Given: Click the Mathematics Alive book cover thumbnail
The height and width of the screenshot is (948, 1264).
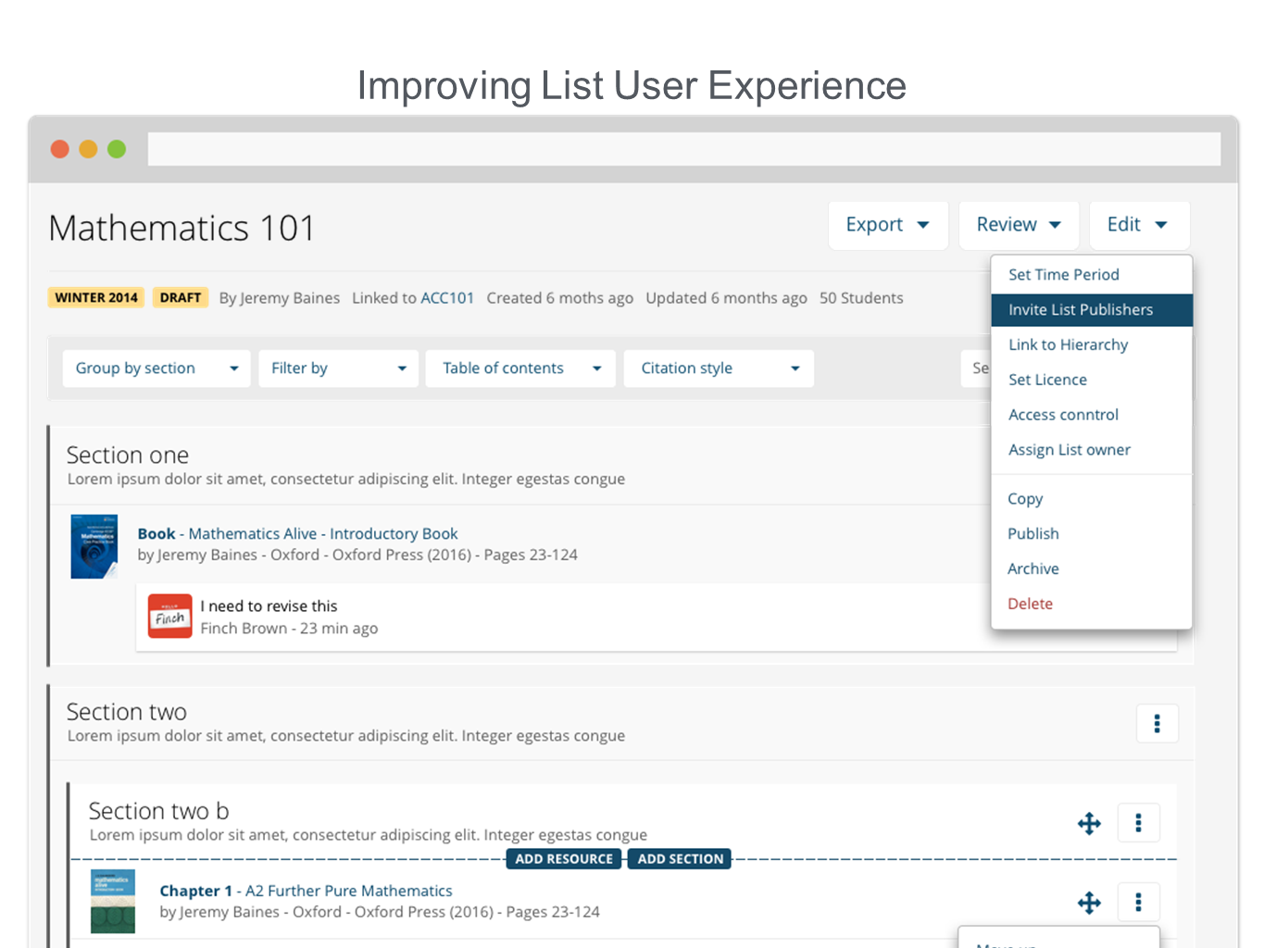Looking at the screenshot, I should (x=94, y=546).
